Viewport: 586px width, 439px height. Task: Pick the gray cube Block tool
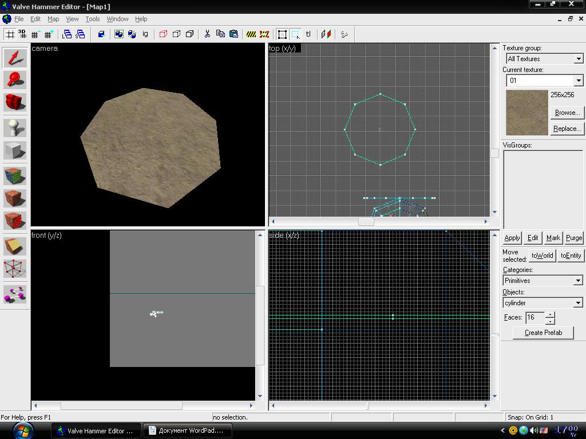tap(15, 150)
